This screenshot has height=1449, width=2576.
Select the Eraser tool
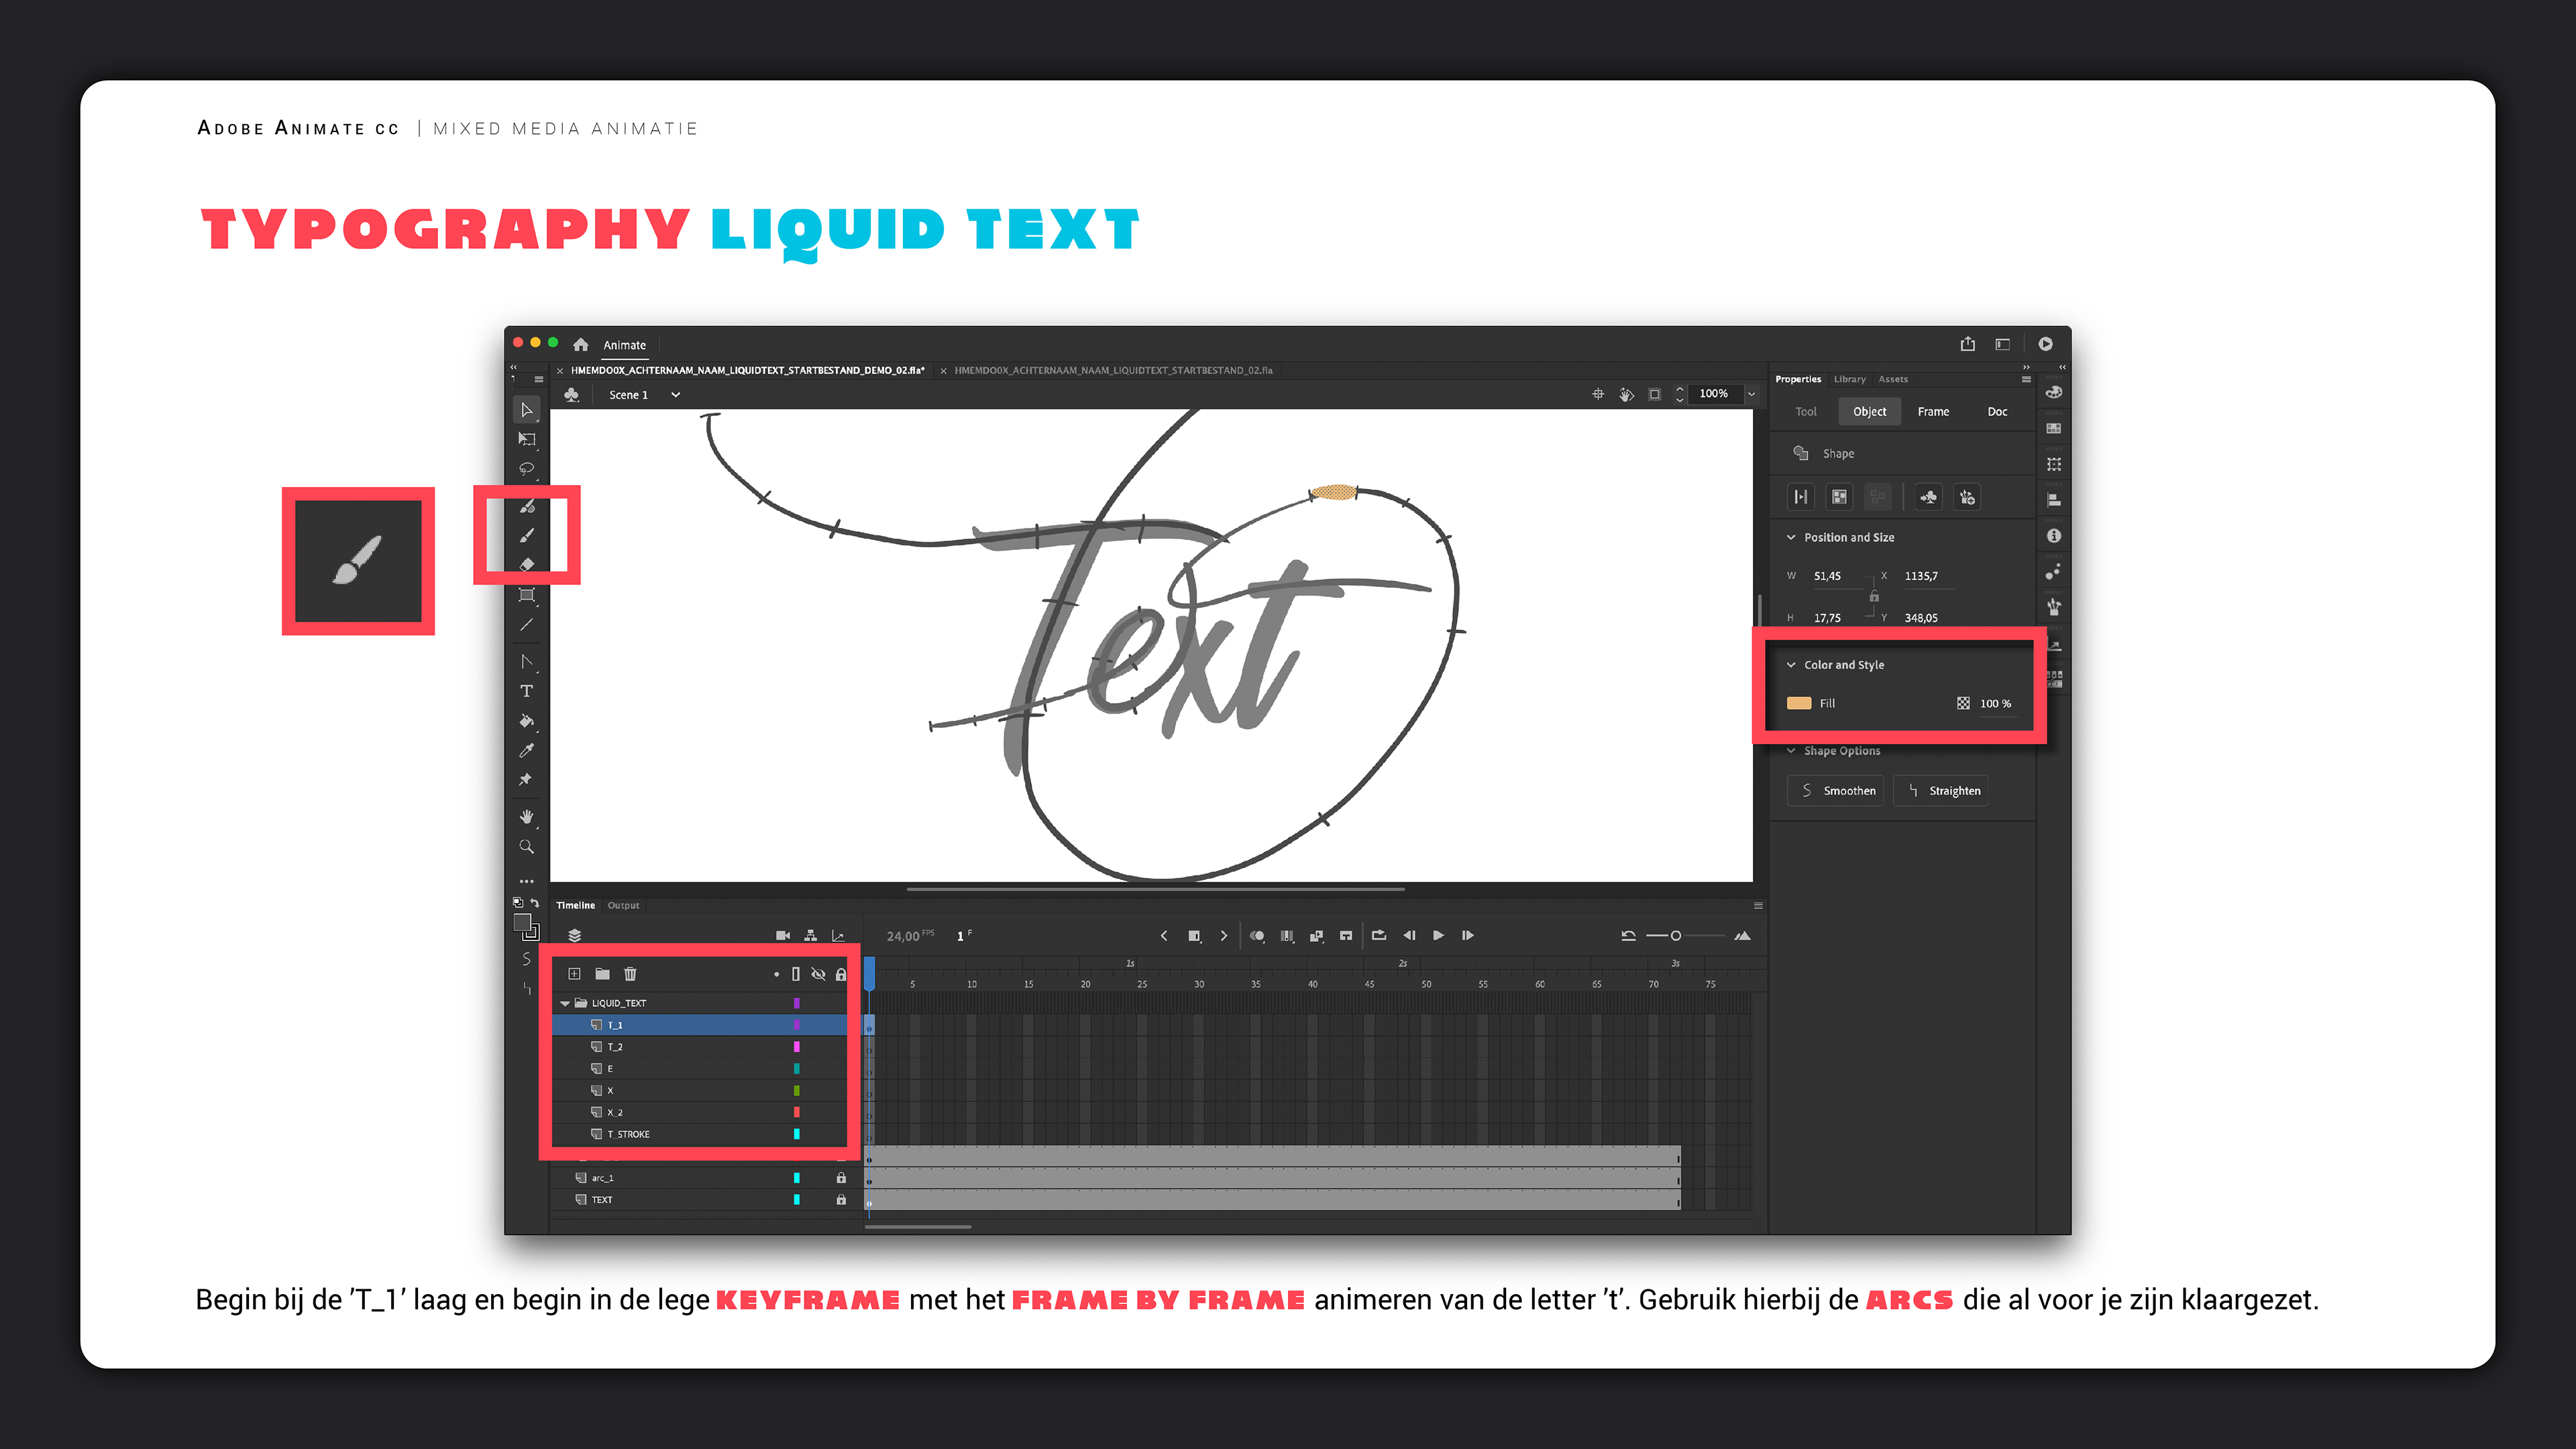527,565
